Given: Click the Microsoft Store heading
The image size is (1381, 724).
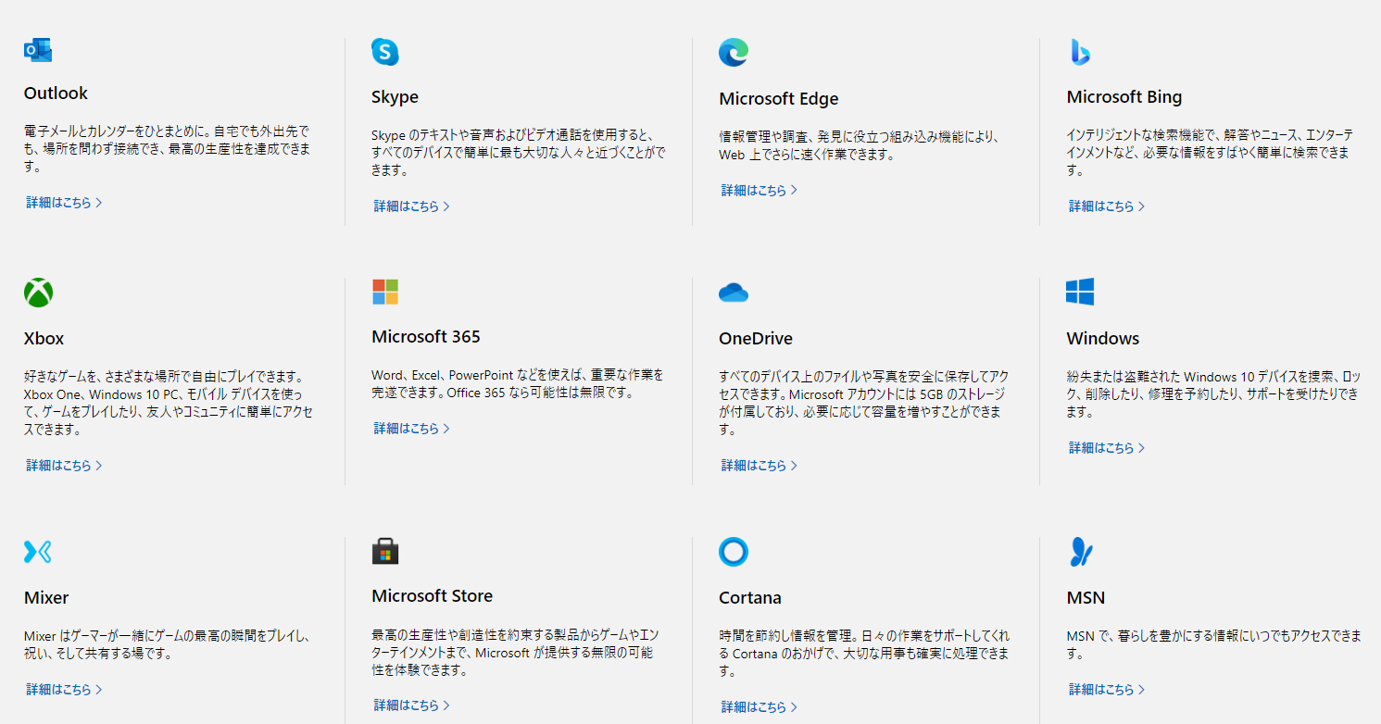Looking at the screenshot, I should [433, 596].
